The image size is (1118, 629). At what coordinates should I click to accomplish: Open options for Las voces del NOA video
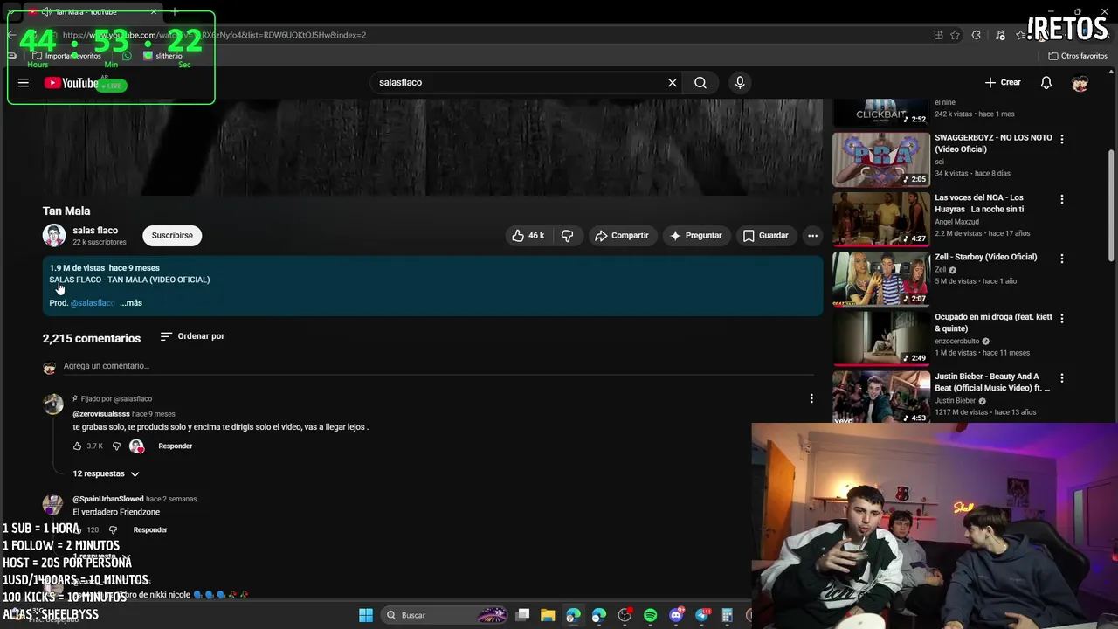pos(1062,199)
